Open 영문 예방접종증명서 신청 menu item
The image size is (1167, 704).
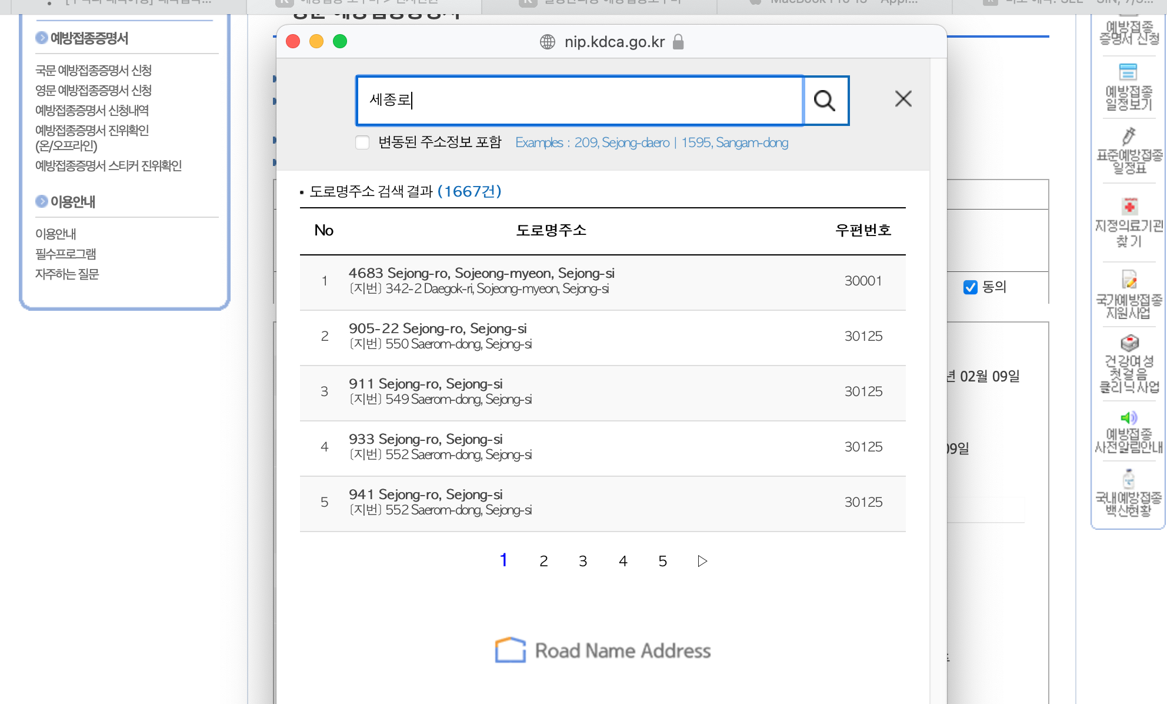94,91
